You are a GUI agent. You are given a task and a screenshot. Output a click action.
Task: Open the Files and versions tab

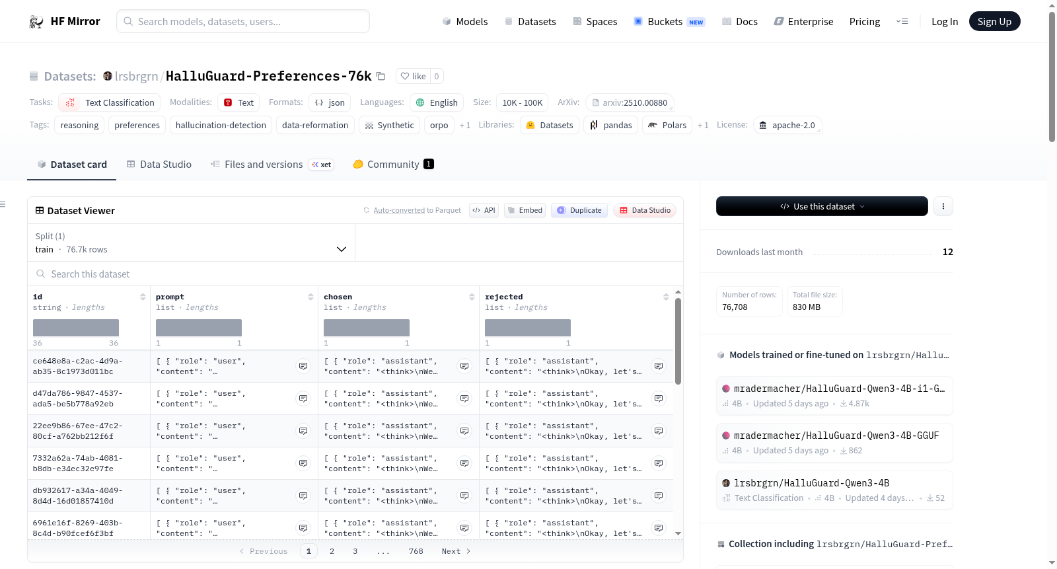[x=272, y=165]
